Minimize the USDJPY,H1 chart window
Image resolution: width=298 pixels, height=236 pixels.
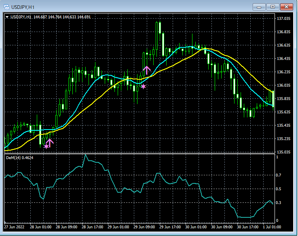(x=259, y=7)
